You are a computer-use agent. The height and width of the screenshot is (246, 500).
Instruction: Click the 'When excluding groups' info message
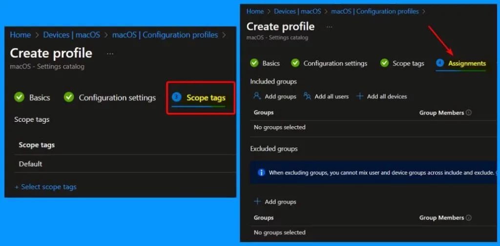[383, 173]
